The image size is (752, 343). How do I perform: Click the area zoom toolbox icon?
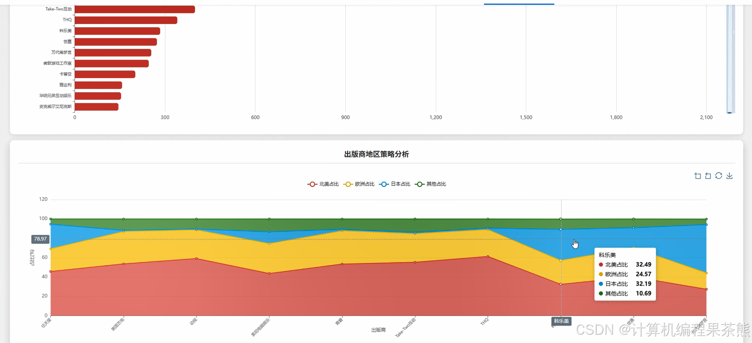point(697,176)
